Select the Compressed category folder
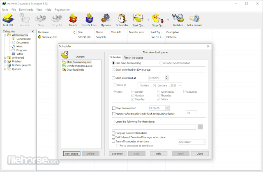This screenshot has height=172, width=263. click(x=23, y=39)
